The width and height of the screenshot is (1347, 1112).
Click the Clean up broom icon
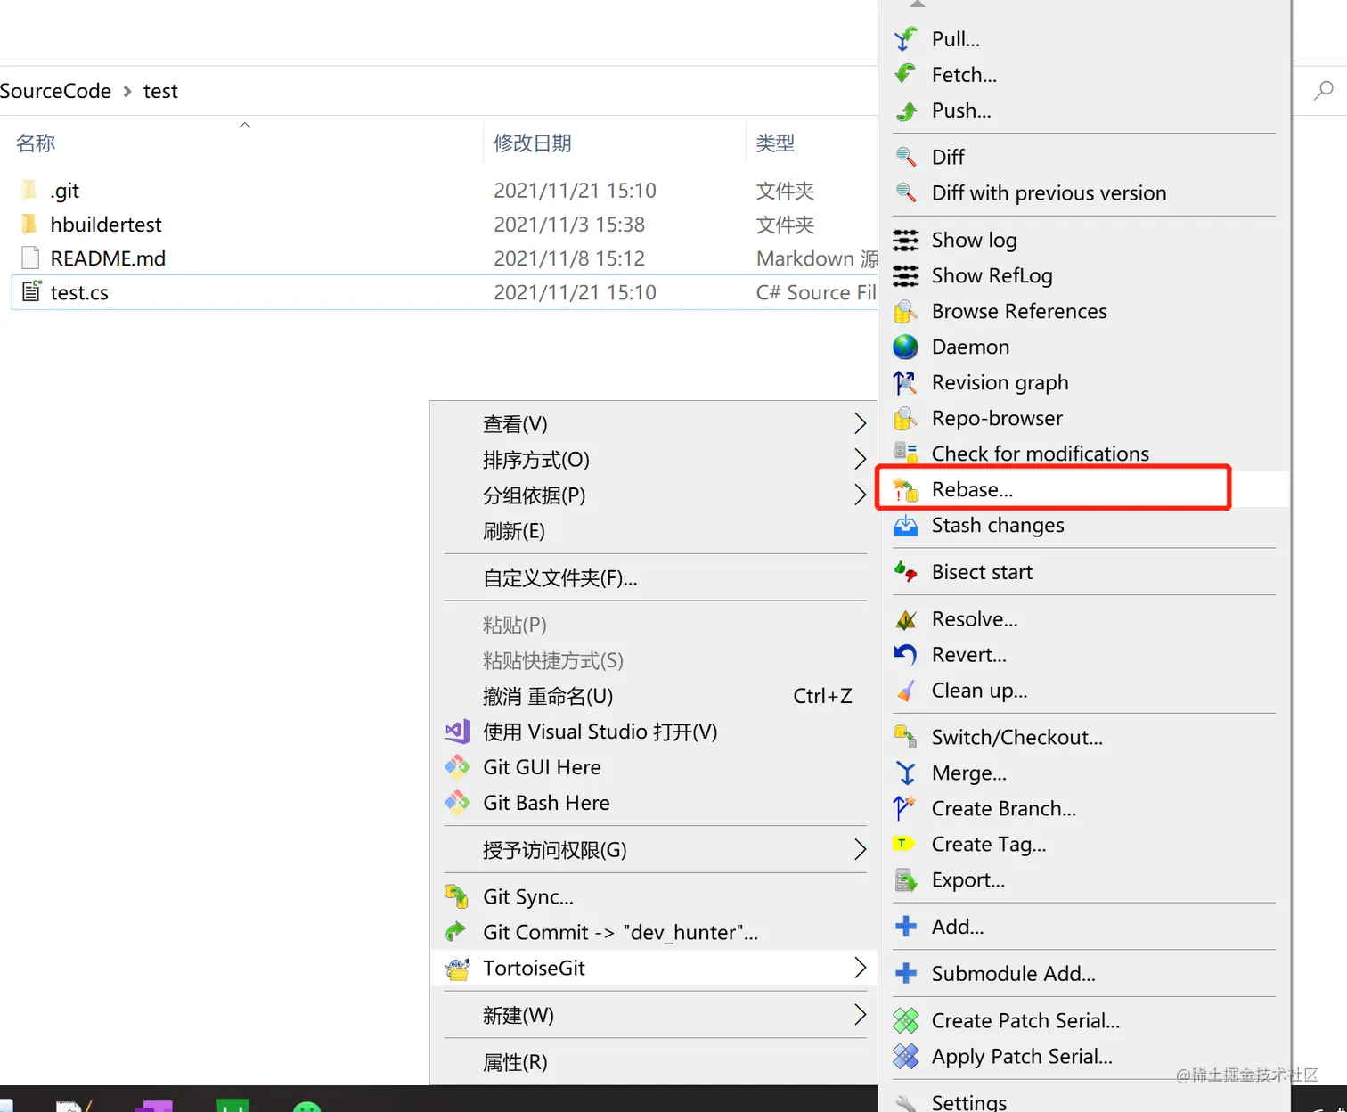(x=906, y=691)
